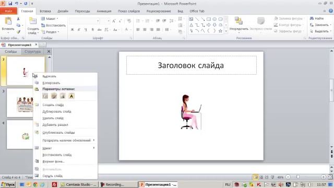The image size is (334, 188).
Task: Open Replace (Заменить) in editing group
Action: [x=320, y=25]
